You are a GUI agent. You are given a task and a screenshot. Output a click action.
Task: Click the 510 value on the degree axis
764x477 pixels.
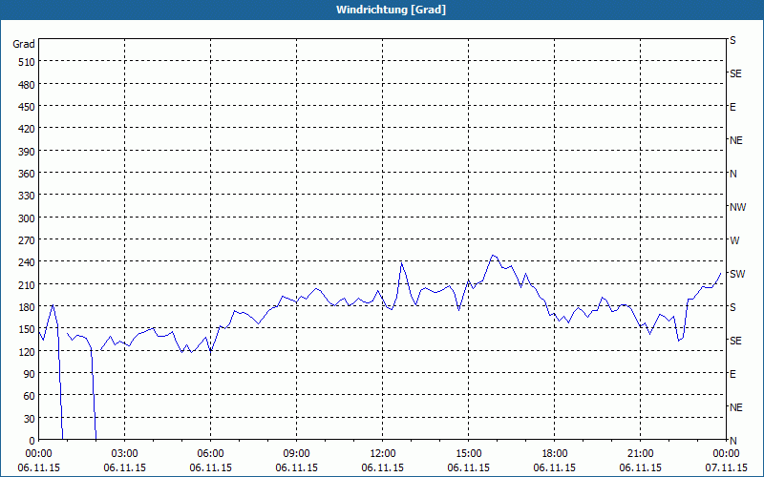[27, 62]
